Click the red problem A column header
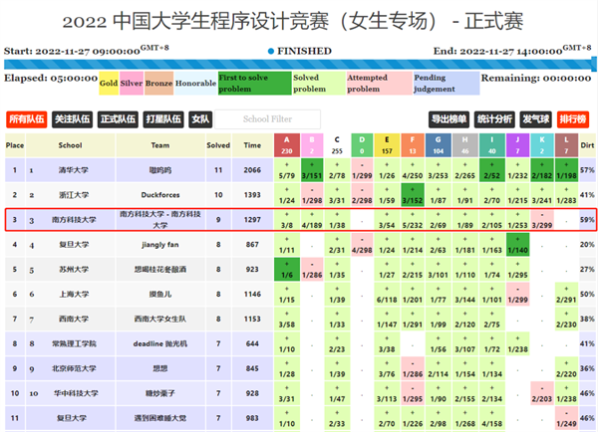The image size is (598, 432). [x=287, y=145]
